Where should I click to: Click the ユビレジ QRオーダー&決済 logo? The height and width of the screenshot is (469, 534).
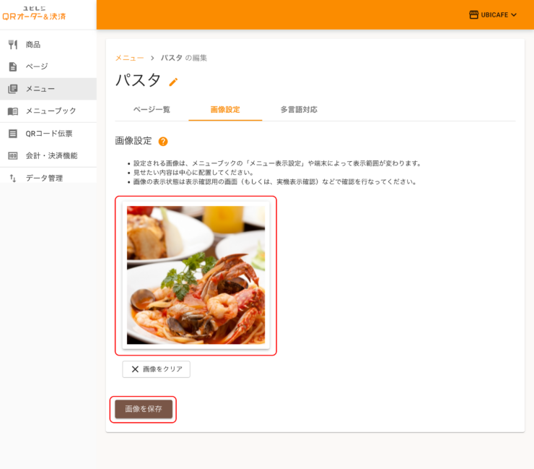click(34, 14)
